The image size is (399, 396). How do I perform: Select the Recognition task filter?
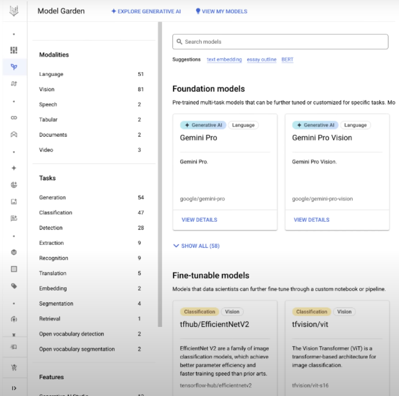(x=91, y=258)
